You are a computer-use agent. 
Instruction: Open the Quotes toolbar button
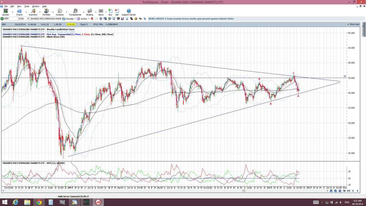point(5,12)
